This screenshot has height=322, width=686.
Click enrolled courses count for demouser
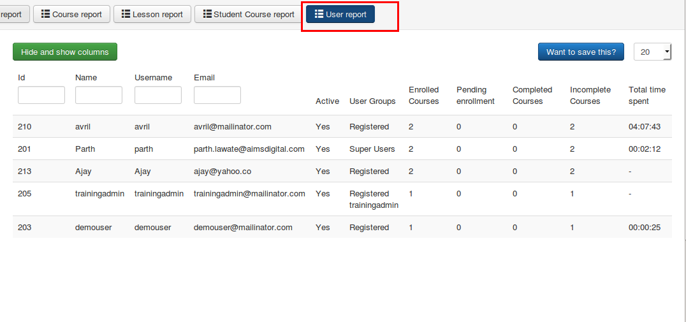[x=411, y=228]
